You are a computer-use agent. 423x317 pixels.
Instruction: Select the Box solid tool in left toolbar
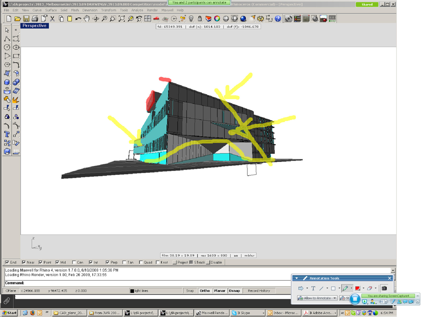tap(7, 82)
